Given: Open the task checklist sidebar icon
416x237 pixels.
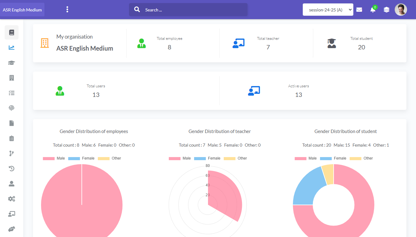Looking at the screenshot, I should [11, 93].
